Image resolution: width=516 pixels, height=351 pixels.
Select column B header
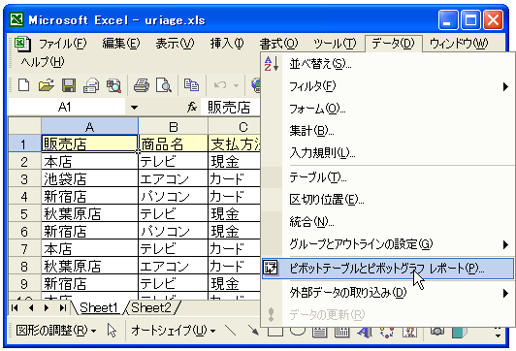[173, 126]
